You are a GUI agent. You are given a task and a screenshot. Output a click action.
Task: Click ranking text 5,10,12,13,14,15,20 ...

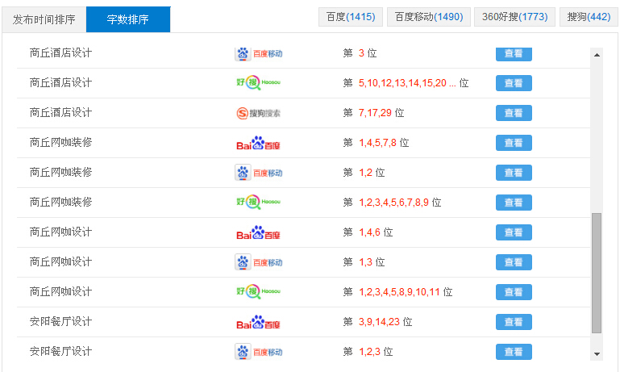[402, 83]
